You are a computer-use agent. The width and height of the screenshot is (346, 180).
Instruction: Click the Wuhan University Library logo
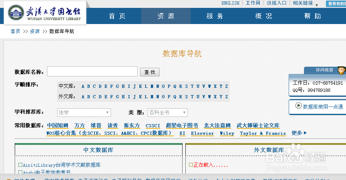pyautogui.click(x=45, y=13)
